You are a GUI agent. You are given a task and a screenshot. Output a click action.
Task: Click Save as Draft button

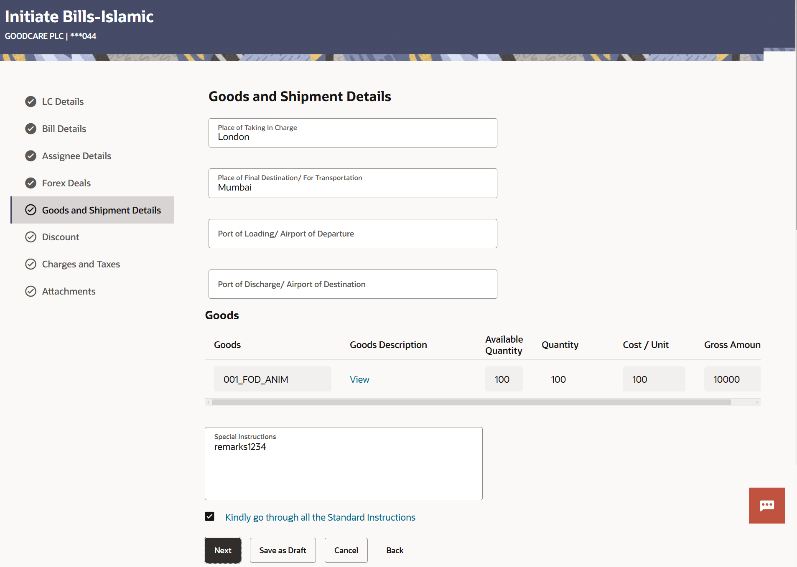point(283,550)
